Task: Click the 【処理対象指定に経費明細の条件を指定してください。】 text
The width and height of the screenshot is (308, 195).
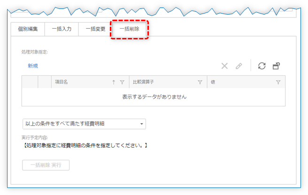Action: [85, 146]
